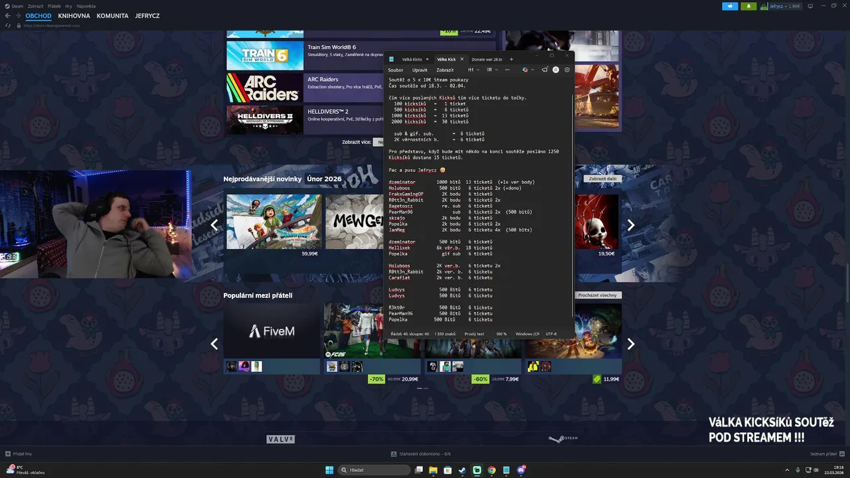Open Zobrazit menu in Notepad

(x=445, y=70)
